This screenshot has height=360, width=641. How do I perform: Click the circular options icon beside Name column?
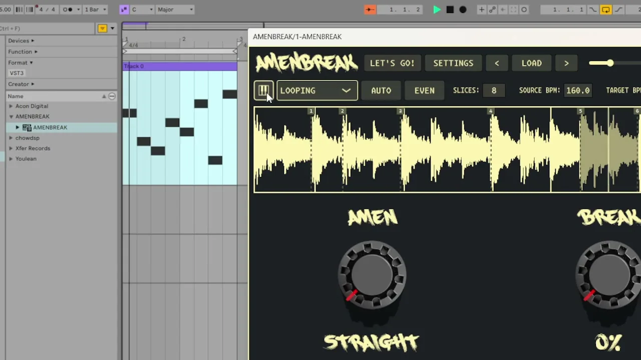tap(112, 96)
